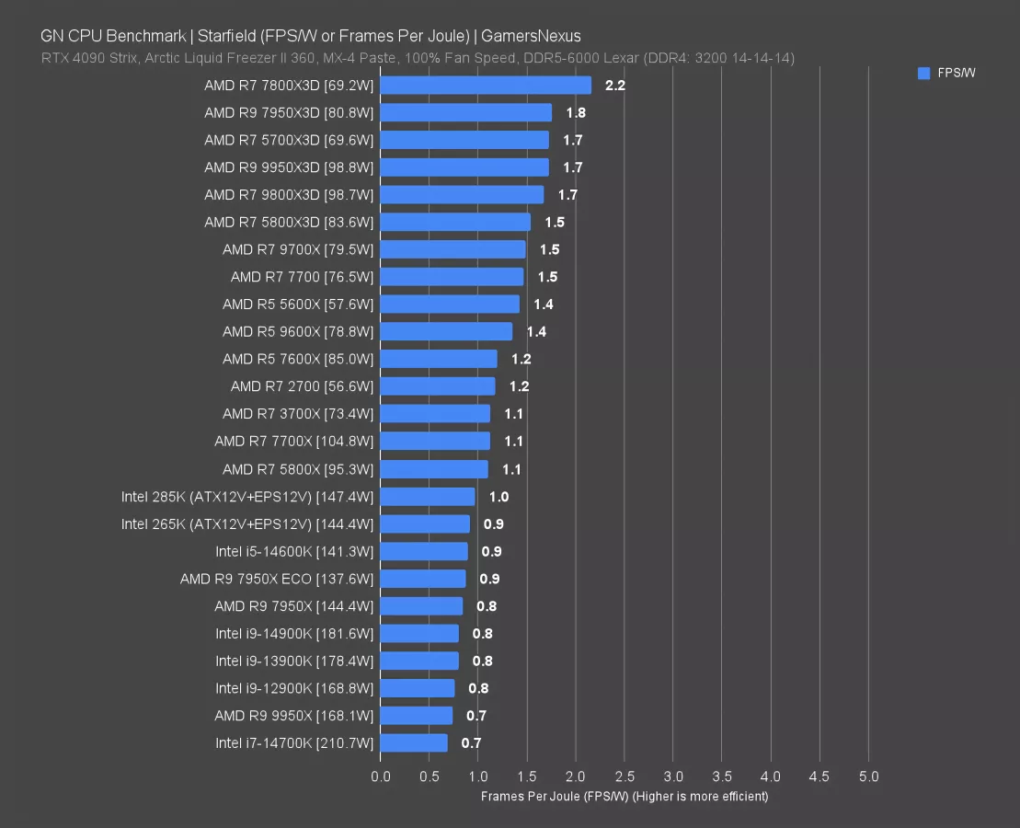The height and width of the screenshot is (828, 1020).
Task: Click the FPS/W legend label
Action: (x=957, y=74)
